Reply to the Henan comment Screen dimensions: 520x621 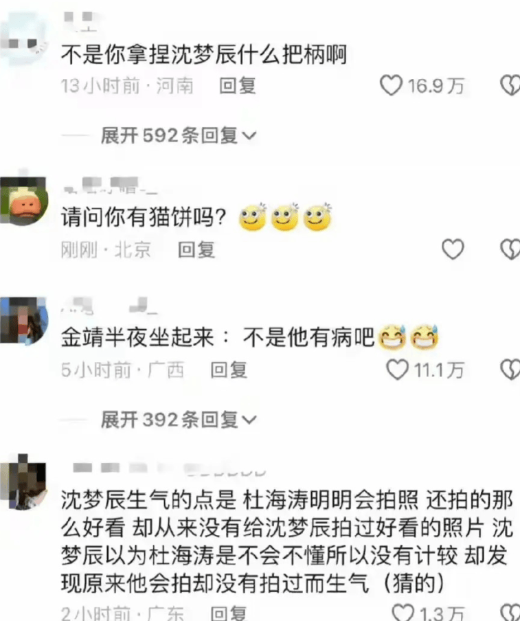pyautogui.click(x=238, y=86)
